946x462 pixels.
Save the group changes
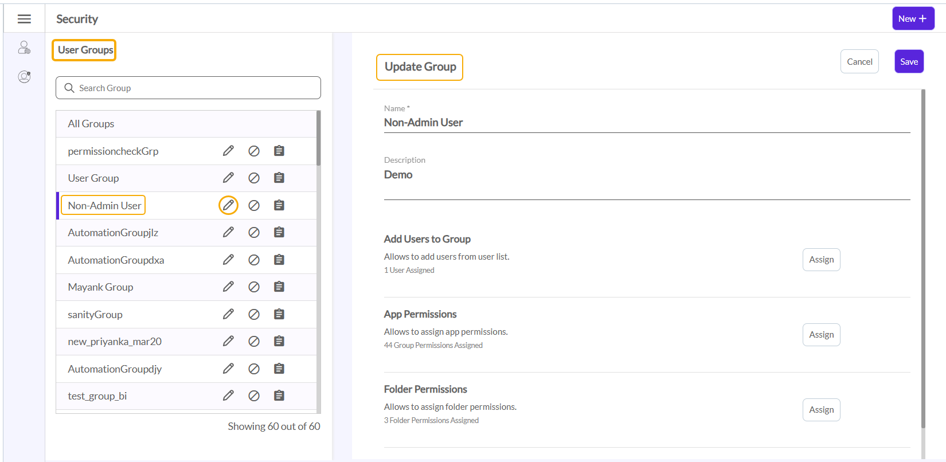909,62
